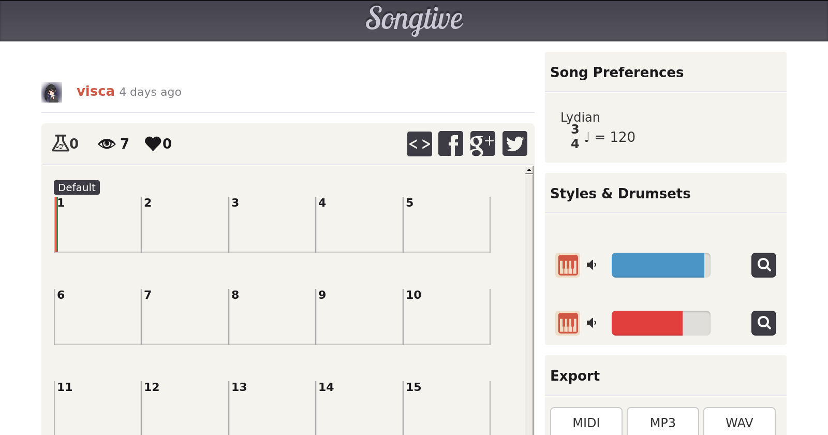Click the red track's piano instrument icon
This screenshot has width=828, height=435.
[568, 323]
